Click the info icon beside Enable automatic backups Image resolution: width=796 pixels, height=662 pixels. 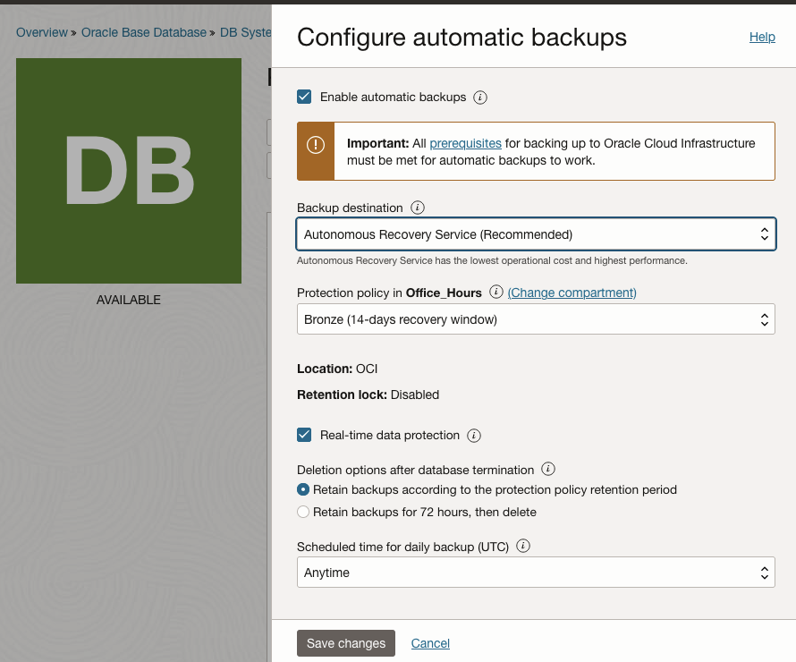480,98
